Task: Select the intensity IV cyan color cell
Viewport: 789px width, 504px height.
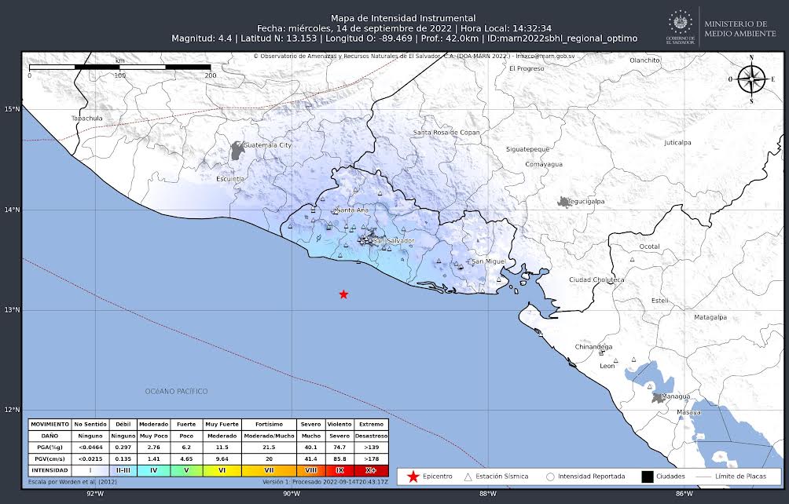Action: coord(153,469)
